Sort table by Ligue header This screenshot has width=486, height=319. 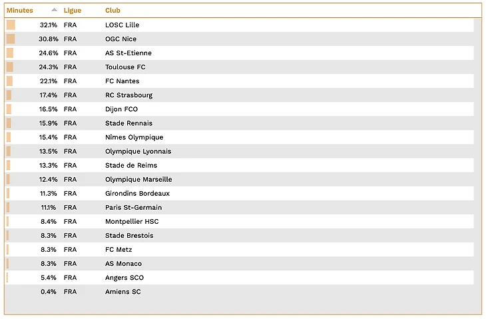click(x=72, y=10)
